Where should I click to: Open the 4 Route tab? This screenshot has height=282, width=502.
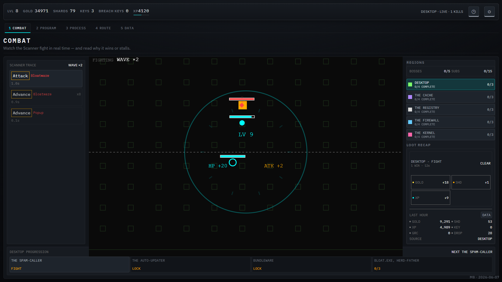103,28
